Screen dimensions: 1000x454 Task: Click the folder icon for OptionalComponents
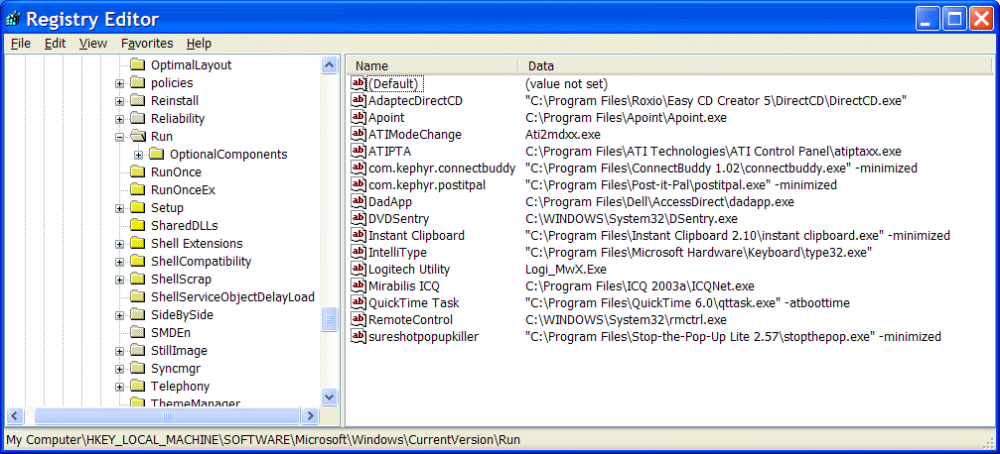pyautogui.click(x=157, y=154)
